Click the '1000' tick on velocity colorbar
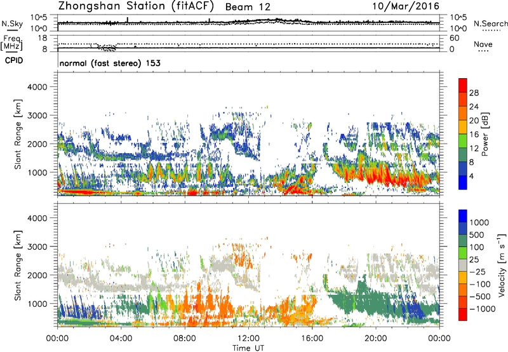Screen dimensions: 508x352 click(479, 222)
